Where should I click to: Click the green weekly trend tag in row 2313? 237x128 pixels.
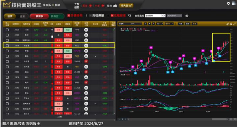(68, 51)
